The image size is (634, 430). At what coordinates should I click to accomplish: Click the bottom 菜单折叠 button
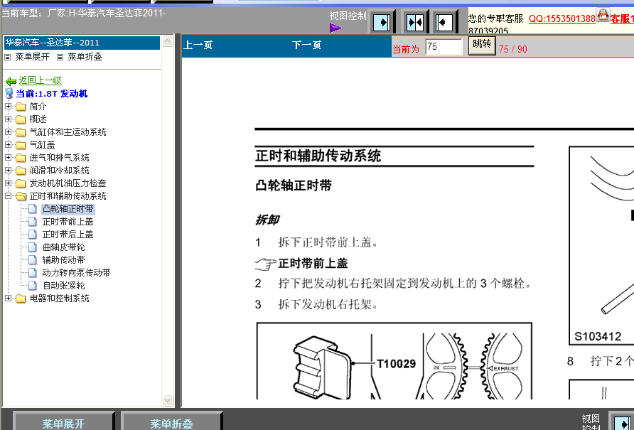171,422
